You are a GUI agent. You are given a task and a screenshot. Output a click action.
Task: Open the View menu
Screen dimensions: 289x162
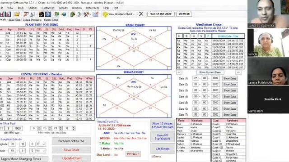[10, 8]
